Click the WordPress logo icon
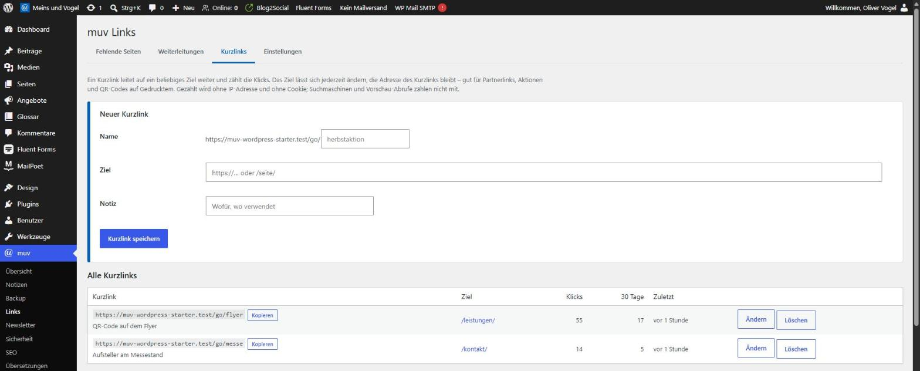920x371 pixels. [8, 8]
